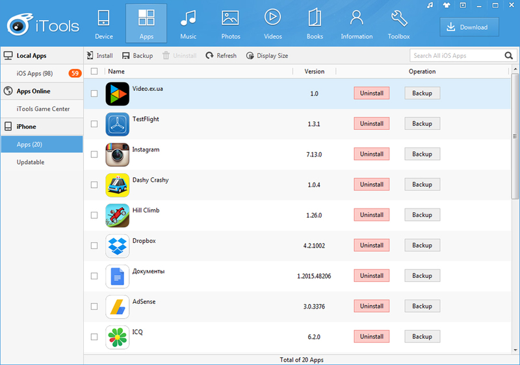Click the Dashy Crashy app icon
The width and height of the screenshot is (520, 365).
pyautogui.click(x=118, y=185)
